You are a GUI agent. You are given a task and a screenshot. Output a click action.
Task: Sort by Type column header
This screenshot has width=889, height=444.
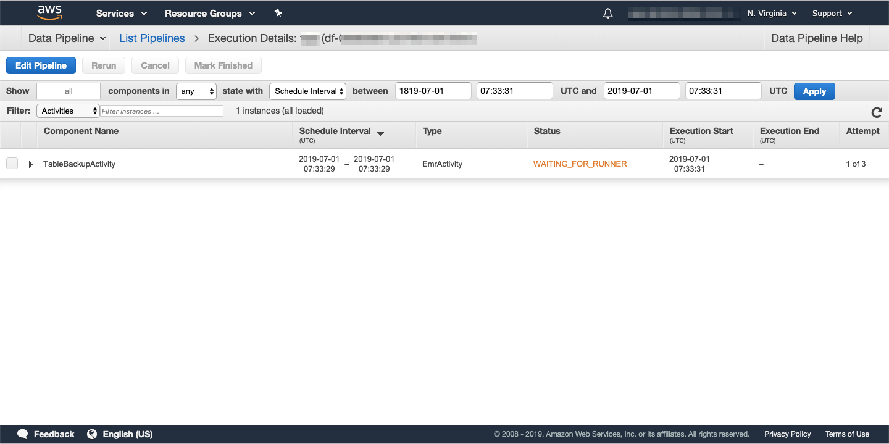coord(432,131)
